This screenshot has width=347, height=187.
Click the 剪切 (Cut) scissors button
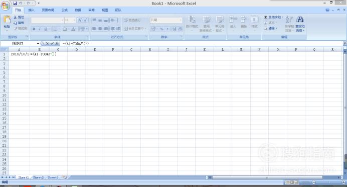[x=19, y=17]
